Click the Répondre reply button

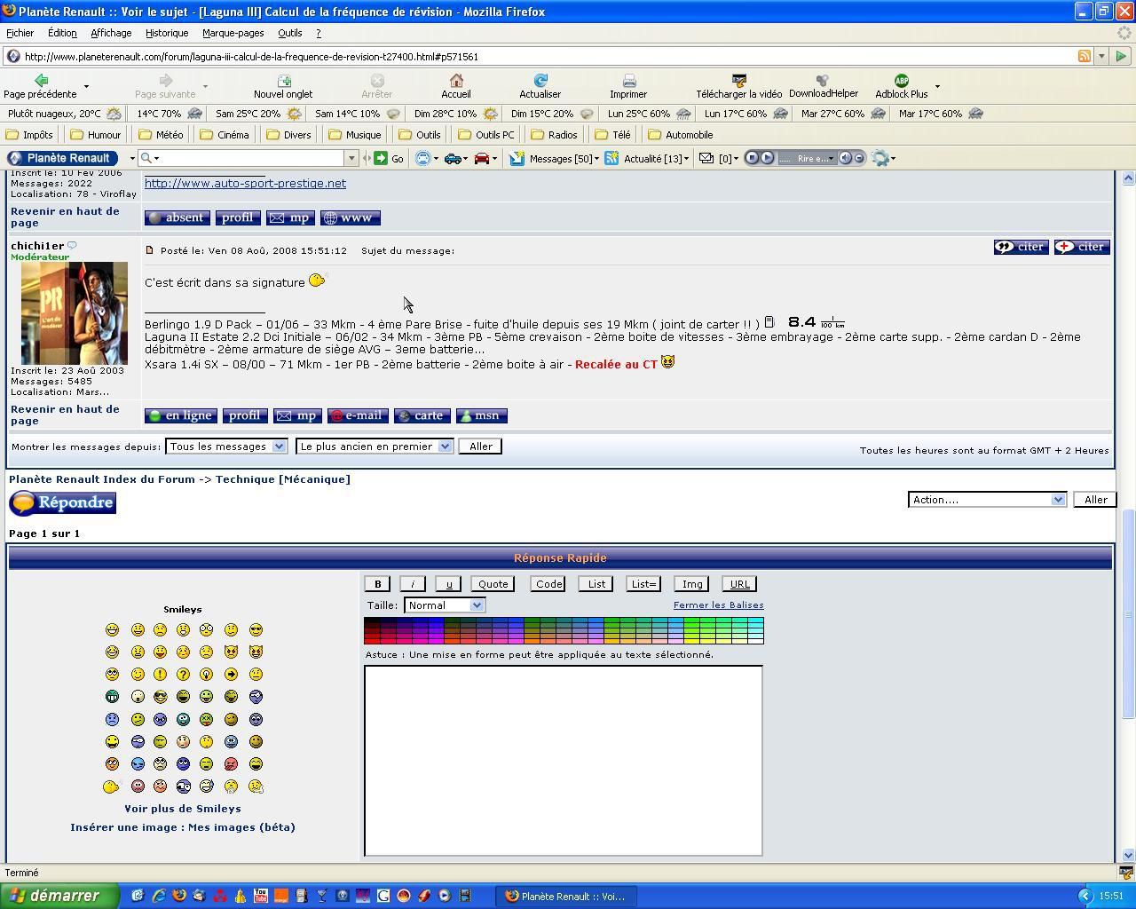coord(63,502)
